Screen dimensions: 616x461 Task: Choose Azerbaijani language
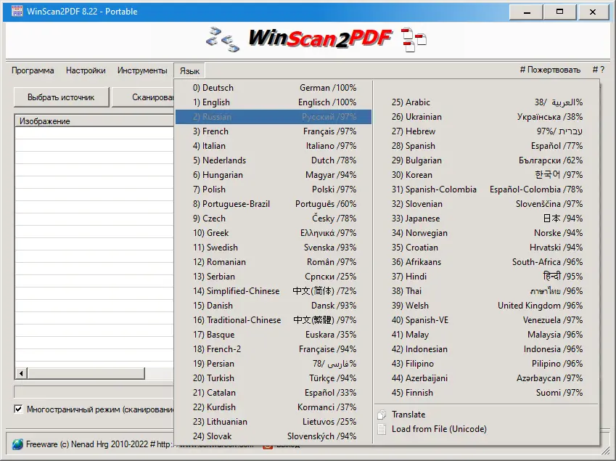coord(486,378)
